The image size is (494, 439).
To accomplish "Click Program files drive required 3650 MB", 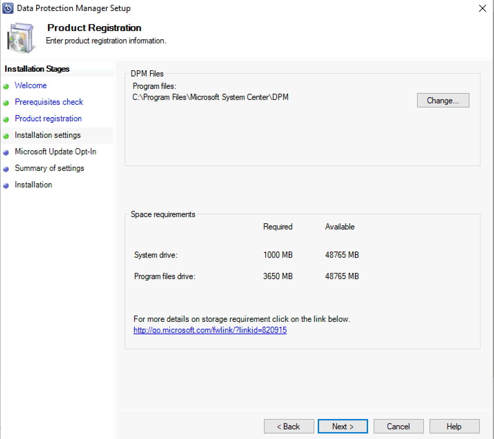I will click(278, 276).
